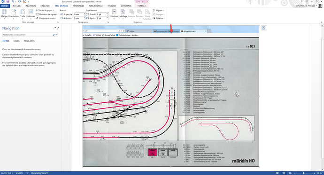This screenshot has width=324, height=175.
Task: Select the PAGES tab in Navigation
Action: (x=16, y=41)
